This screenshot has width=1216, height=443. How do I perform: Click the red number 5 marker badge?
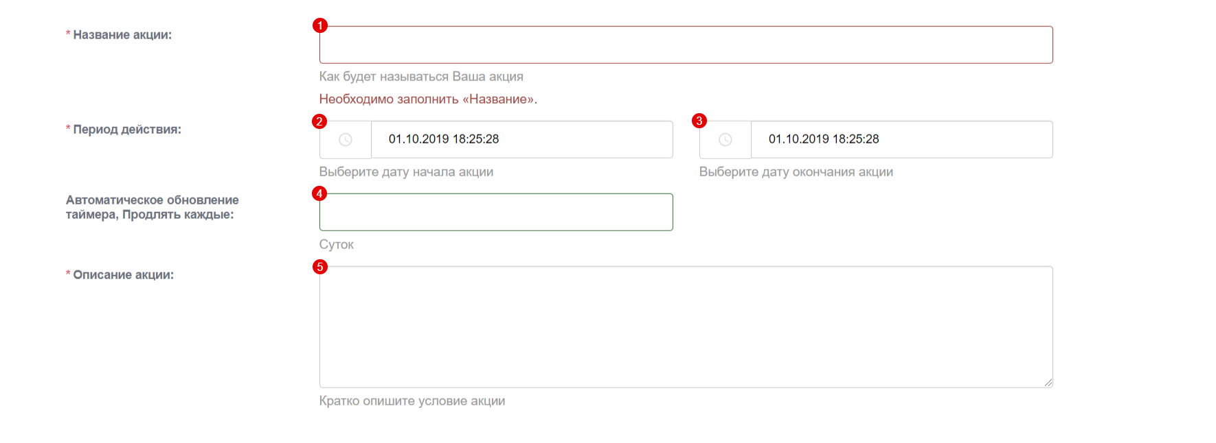pos(320,267)
